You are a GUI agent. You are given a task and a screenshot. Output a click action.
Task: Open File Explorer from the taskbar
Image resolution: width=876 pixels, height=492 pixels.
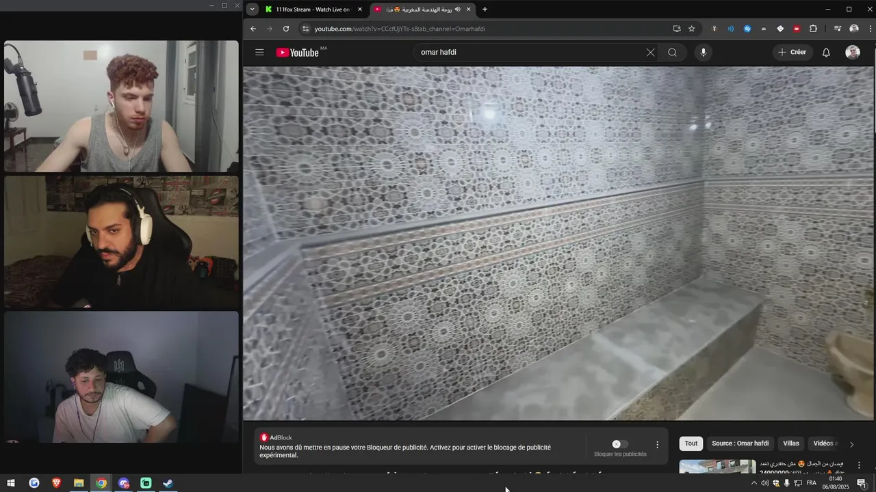79,483
